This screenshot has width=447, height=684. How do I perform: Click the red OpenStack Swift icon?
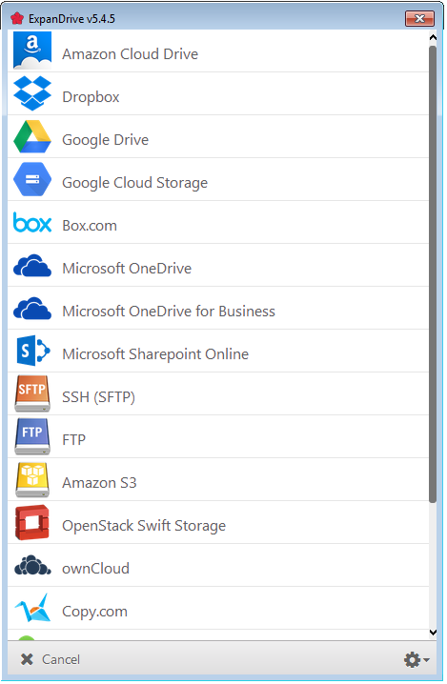point(31,523)
